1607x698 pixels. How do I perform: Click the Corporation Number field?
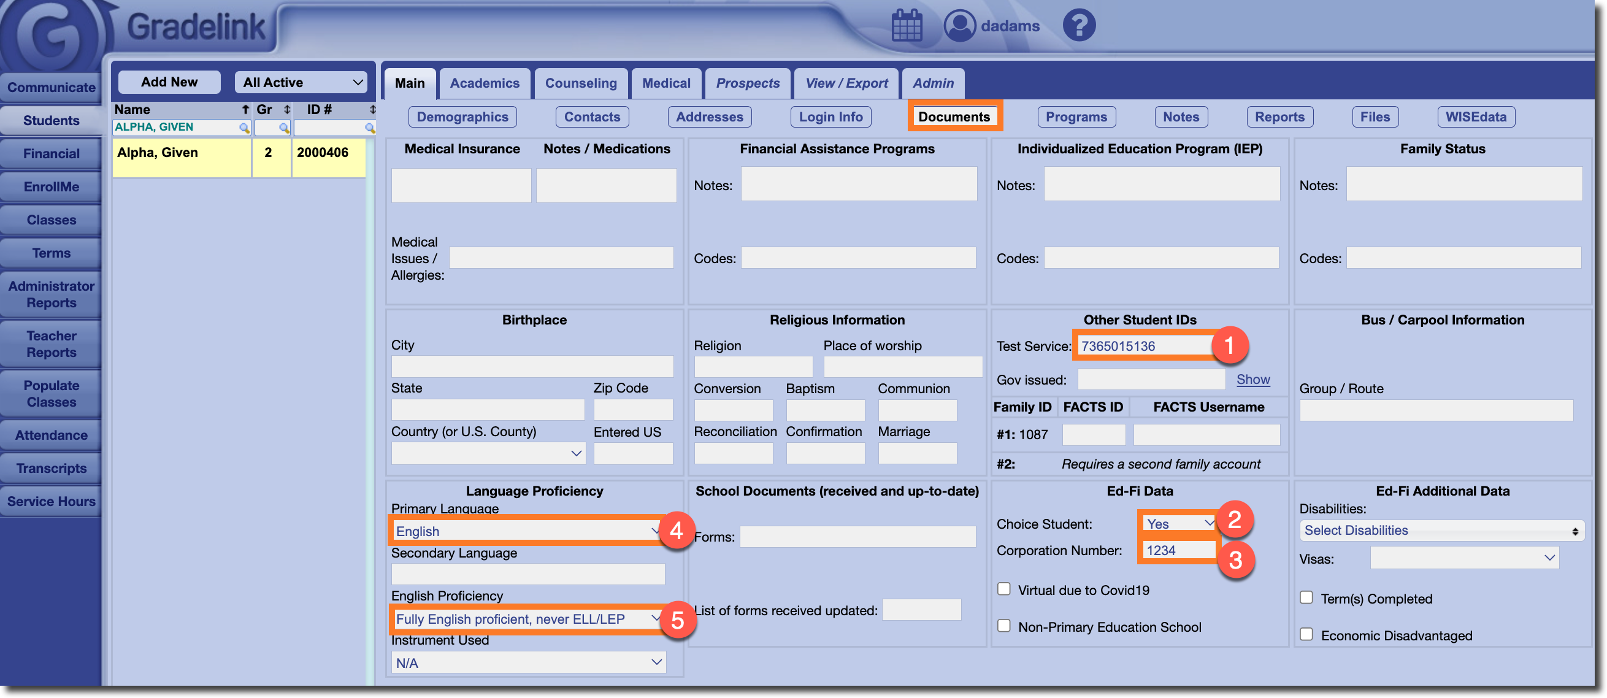(x=1178, y=550)
